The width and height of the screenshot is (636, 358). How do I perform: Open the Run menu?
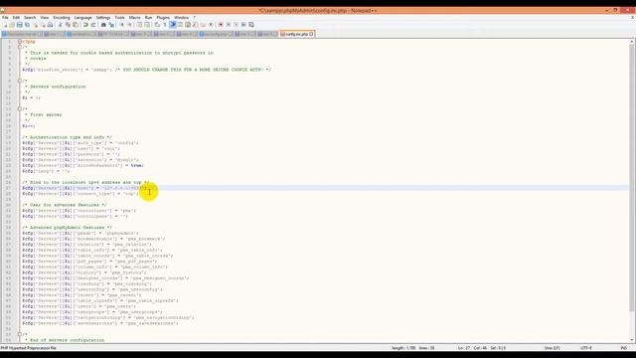pos(148,18)
